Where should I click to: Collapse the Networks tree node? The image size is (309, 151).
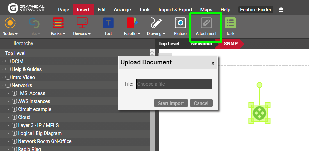pos(8,85)
